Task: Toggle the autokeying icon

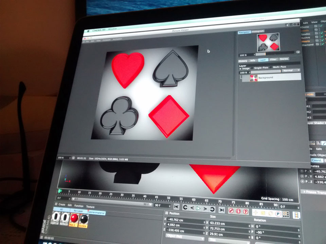Action: [238, 211]
